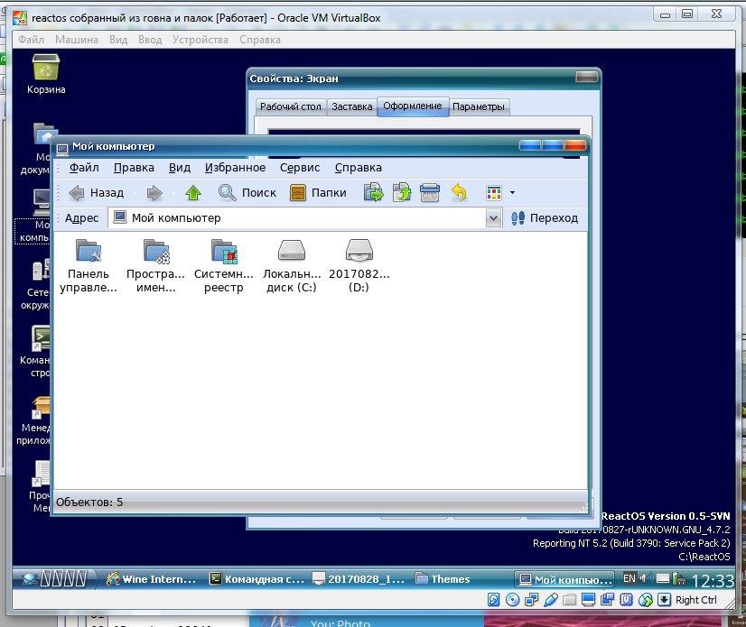
Task: Switch to Командная строка taskbar item
Action: 257,579
